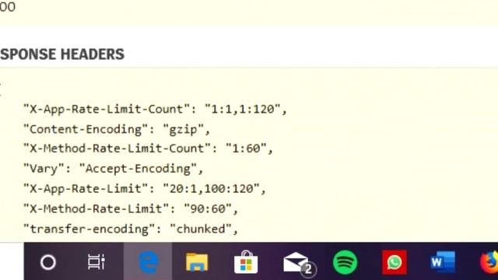Viewport: 498px width, 280px height.
Task: Open Spotify from the taskbar
Action: tap(345, 262)
